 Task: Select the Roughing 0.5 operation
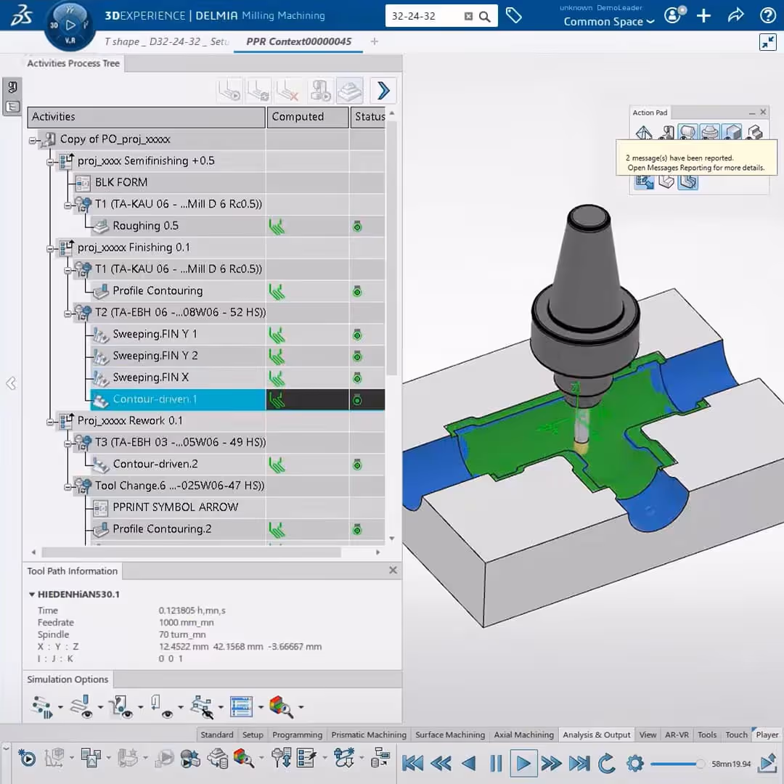tap(145, 226)
